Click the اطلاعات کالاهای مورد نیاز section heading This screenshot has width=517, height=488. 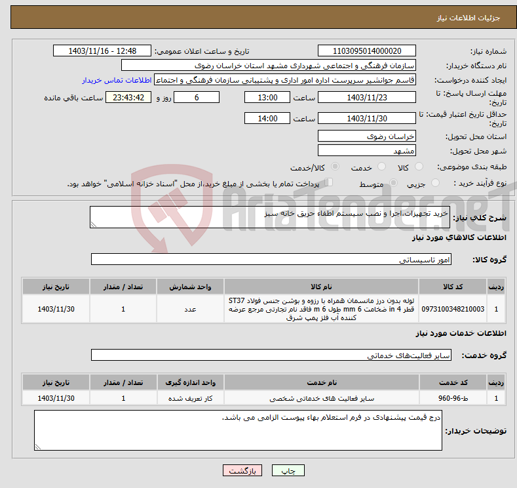point(459,237)
